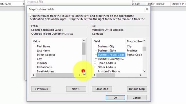Image resolution: width=186 pixels, height=104 pixels.
Task: Click right arrow of Value list horizontal scrollbar
Action: click(80, 75)
